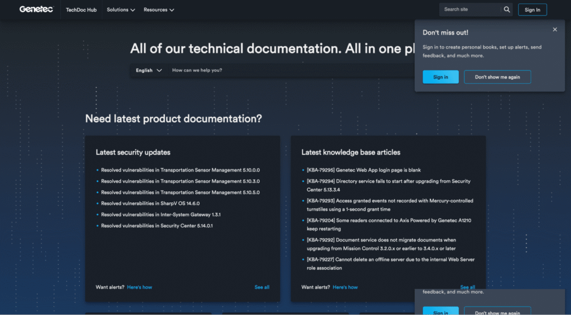
Task: Open KBA-79294 Directory service article
Action: pos(389,185)
